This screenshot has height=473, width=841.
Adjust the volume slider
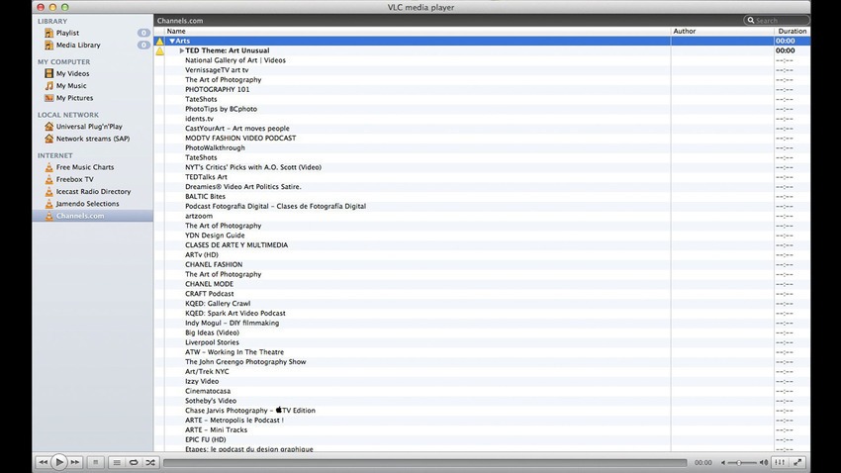741,462
